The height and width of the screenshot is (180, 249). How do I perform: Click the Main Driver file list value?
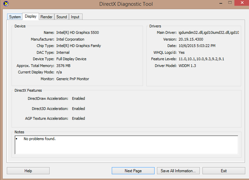[209, 33]
